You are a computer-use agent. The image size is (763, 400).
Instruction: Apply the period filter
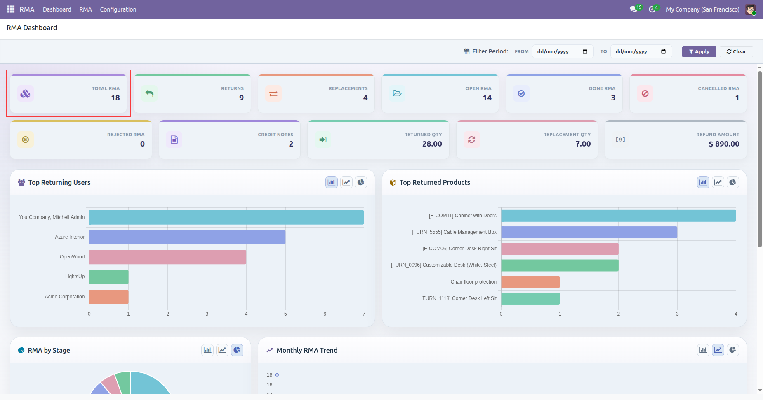(699, 51)
